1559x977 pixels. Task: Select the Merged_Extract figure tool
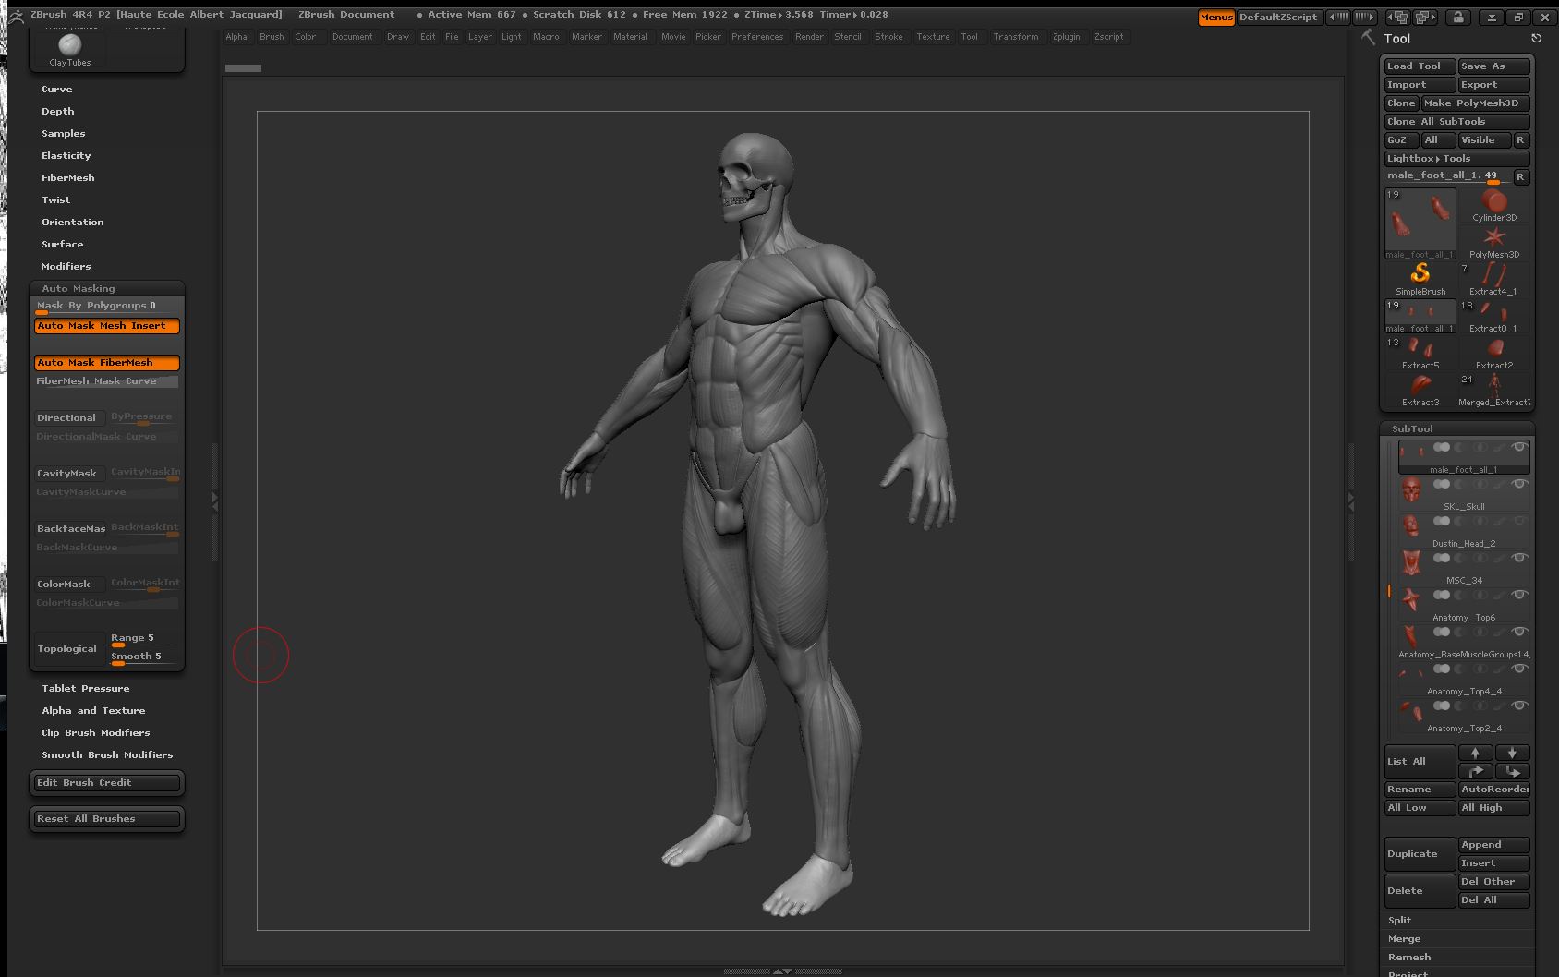(x=1493, y=385)
